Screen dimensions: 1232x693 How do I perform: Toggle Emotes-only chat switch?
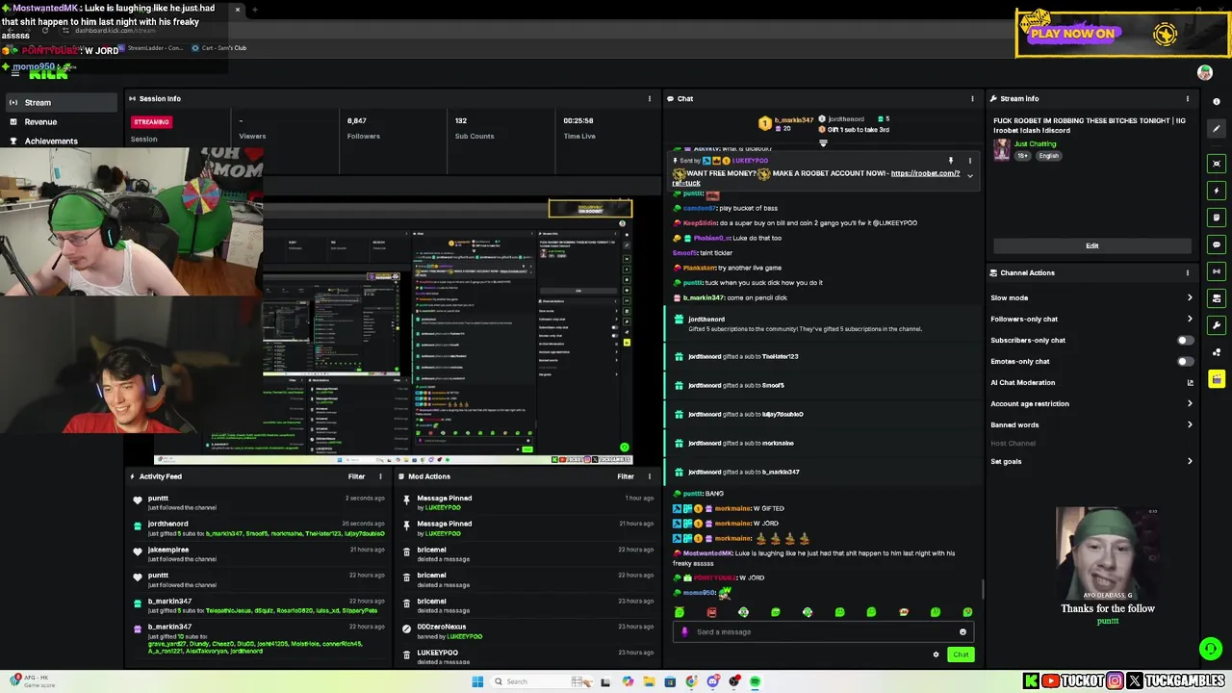[x=1185, y=361]
